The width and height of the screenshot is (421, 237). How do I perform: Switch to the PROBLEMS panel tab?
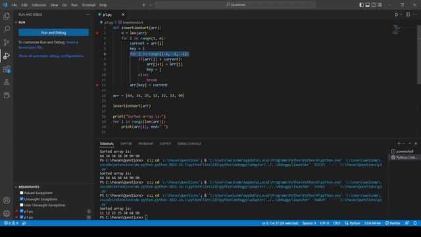coord(145,144)
